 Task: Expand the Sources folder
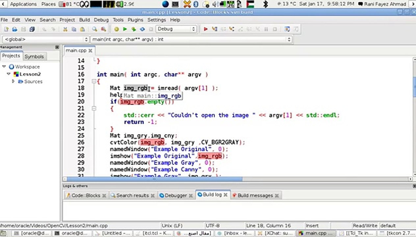pos(13,81)
